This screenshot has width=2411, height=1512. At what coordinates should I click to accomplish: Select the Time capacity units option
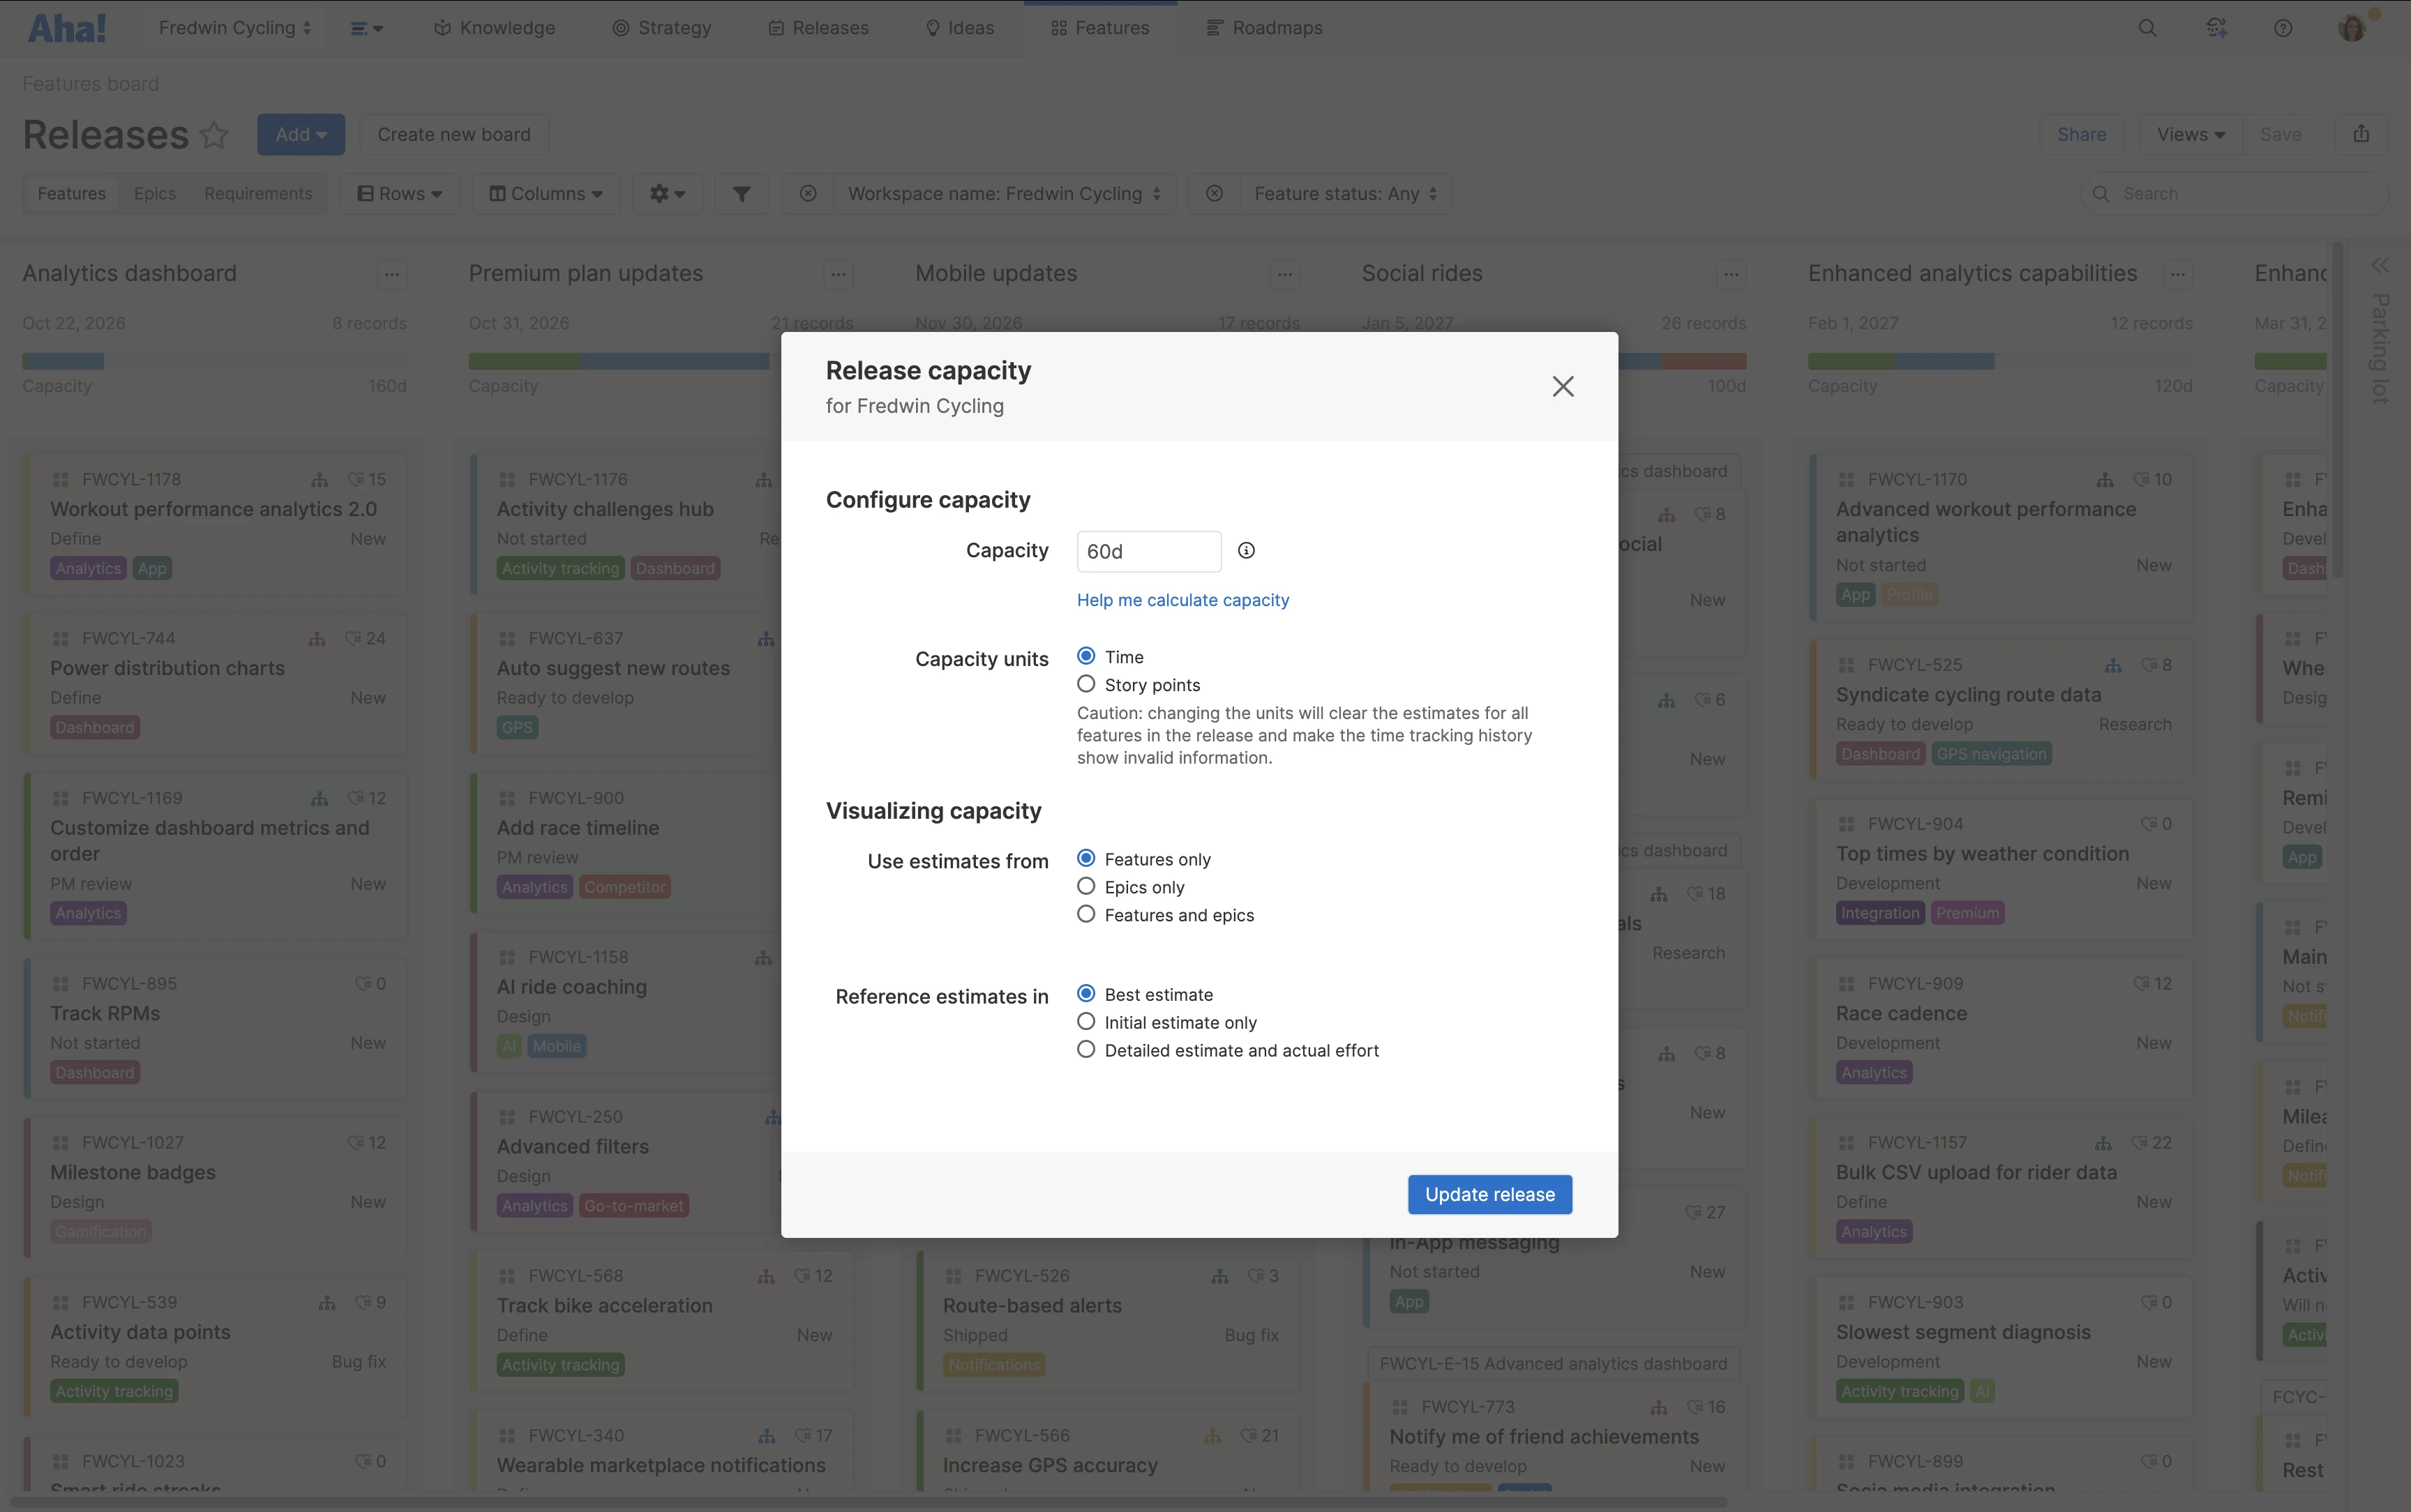1086,656
